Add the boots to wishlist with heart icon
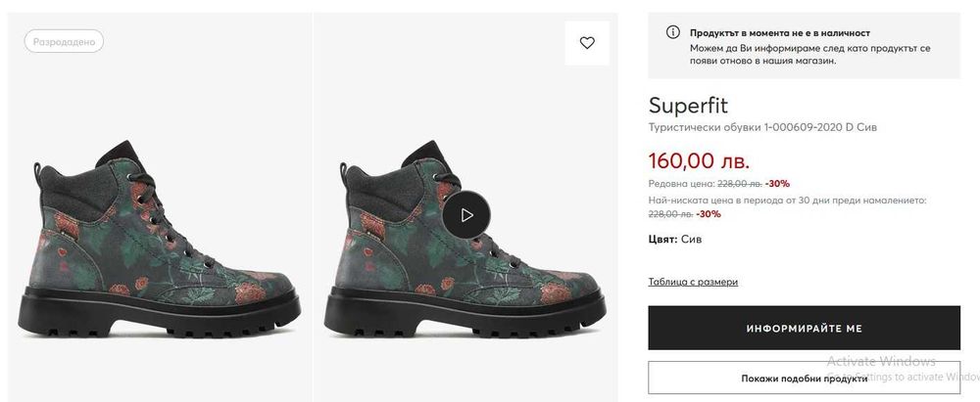 587,43
